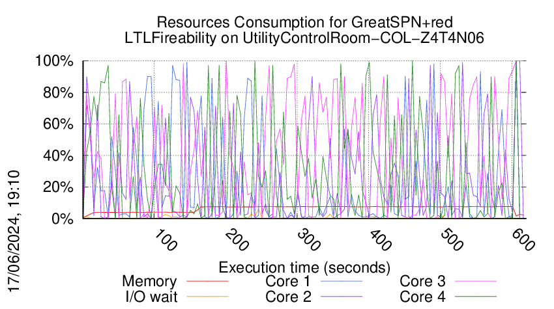554x309 pixels.
Task: Click the chart title 'Resources Consumption for GreatSPN+red'
Action: coord(304,22)
